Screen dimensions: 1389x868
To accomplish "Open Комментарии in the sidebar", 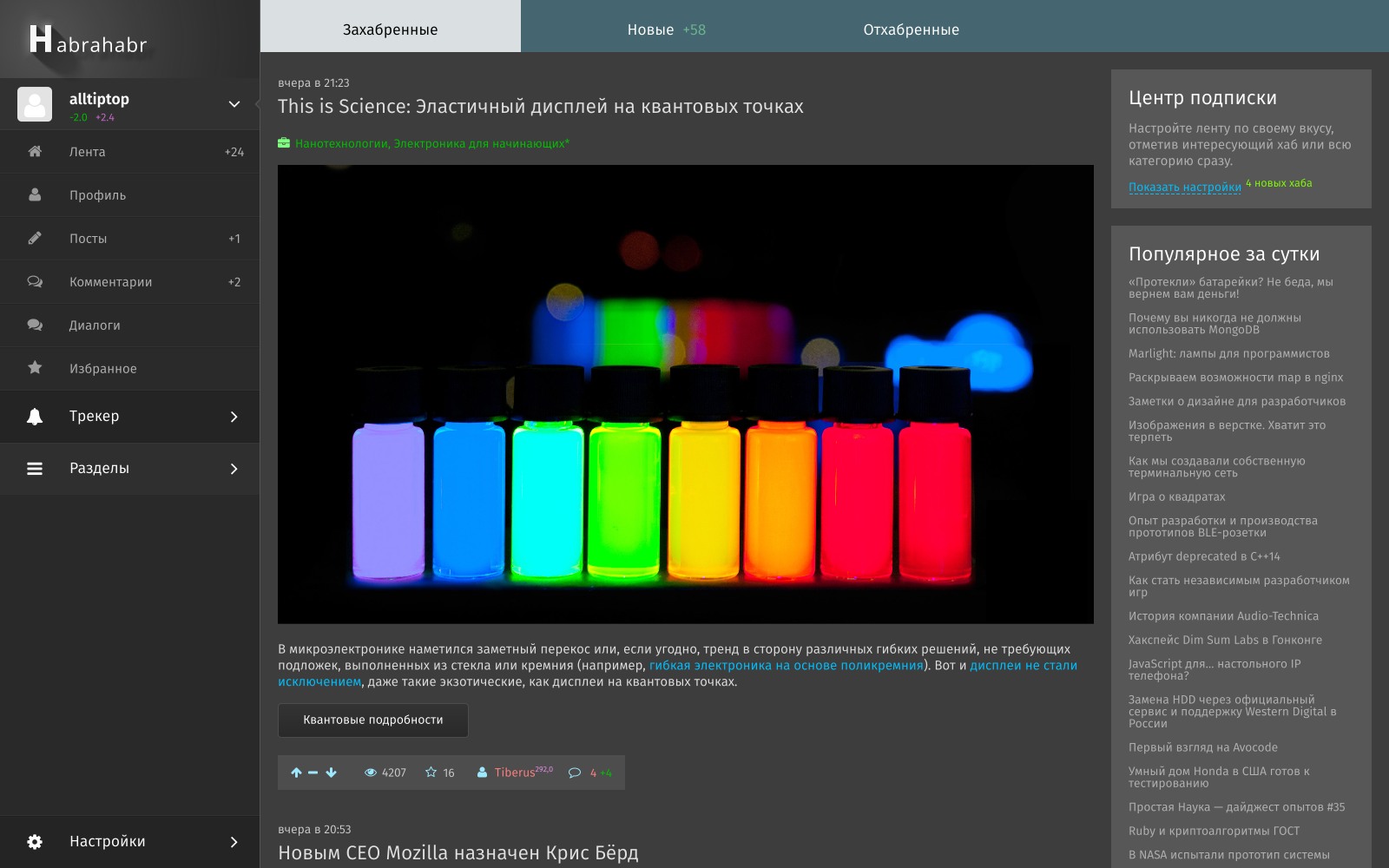I will (130, 282).
